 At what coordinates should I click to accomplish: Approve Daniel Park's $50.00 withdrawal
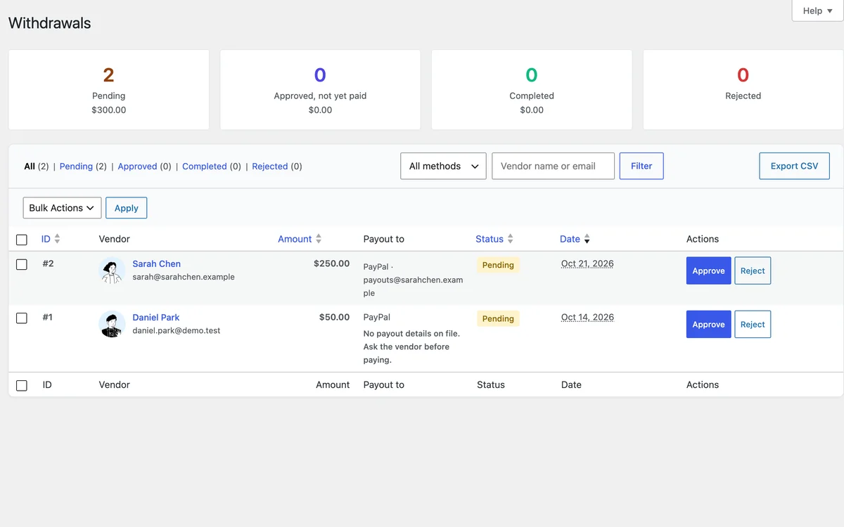click(x=708, y=324)
